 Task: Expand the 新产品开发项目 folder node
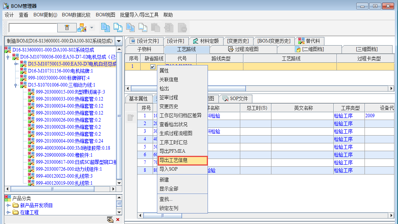[8, 205]
